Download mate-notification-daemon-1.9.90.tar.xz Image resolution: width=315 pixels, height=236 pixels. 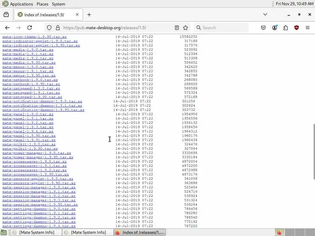[x=43, y=110]
